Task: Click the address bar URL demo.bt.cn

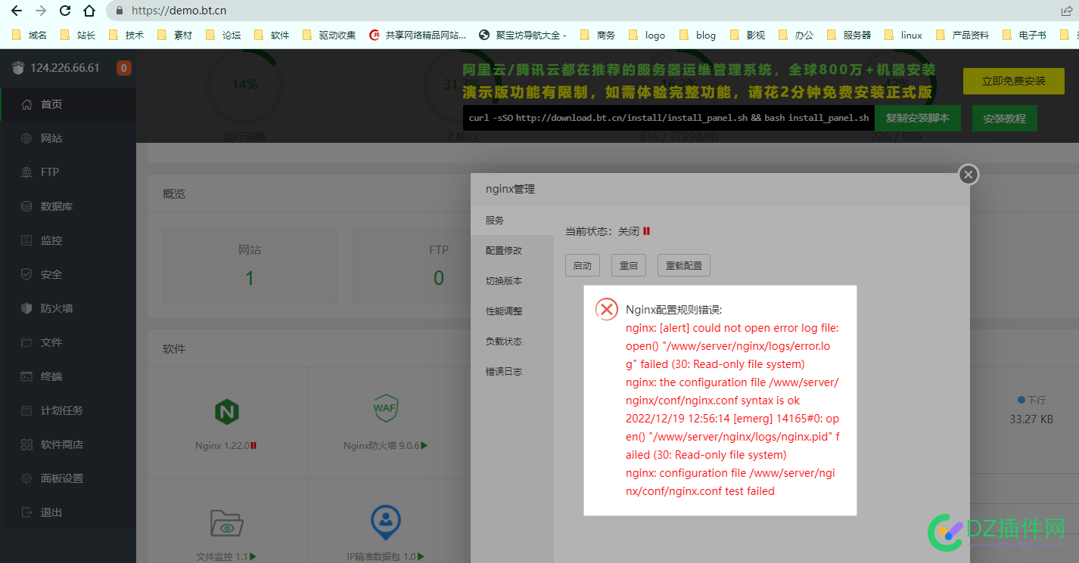Action: [x=179, y=11]
